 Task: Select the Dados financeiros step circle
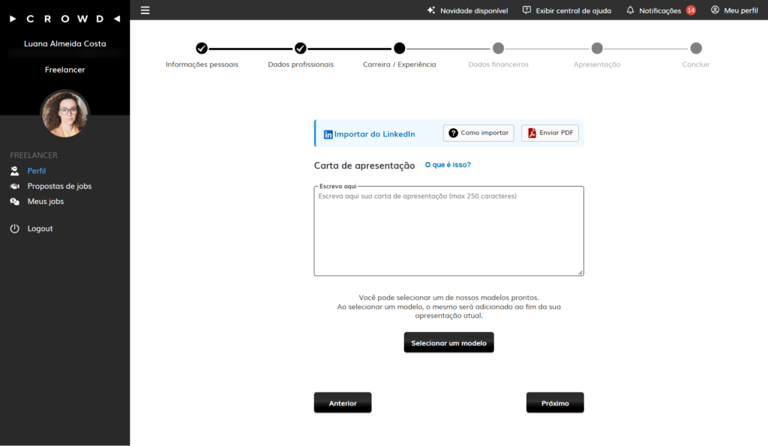click(498, 48)
